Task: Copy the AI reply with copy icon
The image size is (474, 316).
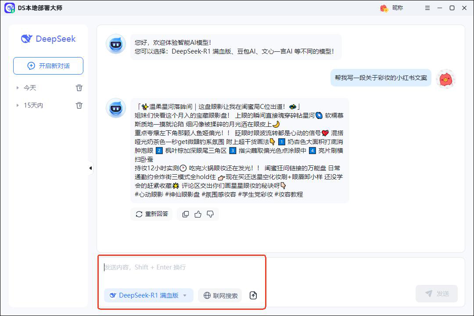Action: pos(186,214)
